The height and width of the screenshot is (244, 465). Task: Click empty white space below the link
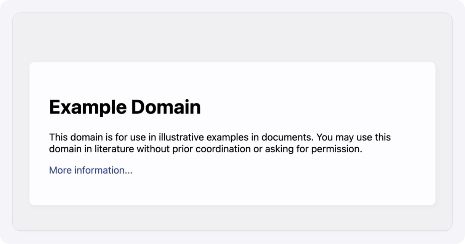coord(232,191)
